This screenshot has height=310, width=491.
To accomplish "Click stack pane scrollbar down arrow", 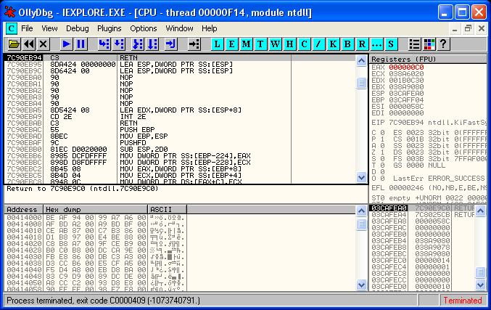I will pyautogui.click(x=480, y=285).
